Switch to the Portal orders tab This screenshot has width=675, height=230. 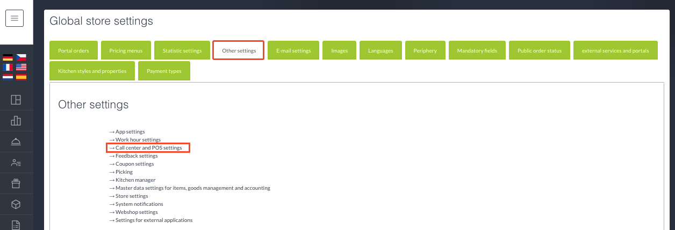(x=73, y=50)
